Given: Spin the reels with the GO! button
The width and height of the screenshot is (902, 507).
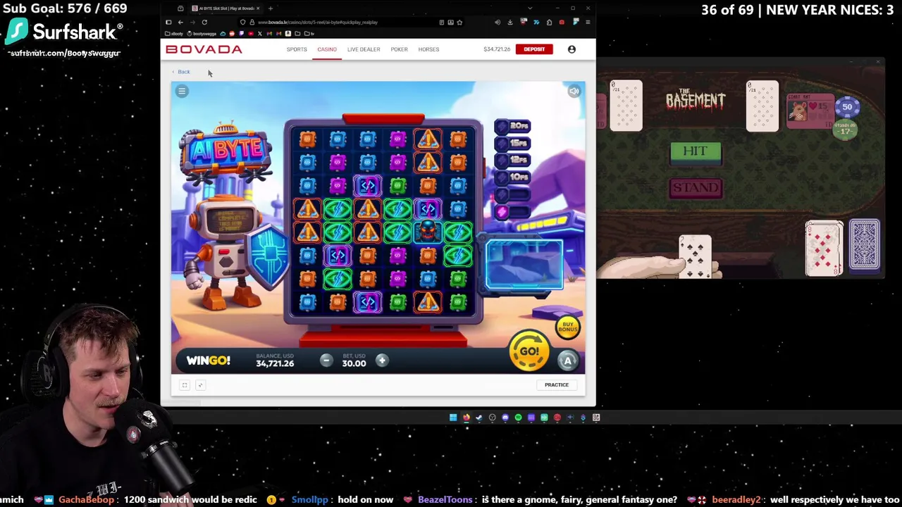Looking at the screenshot, I should point(529,351).
